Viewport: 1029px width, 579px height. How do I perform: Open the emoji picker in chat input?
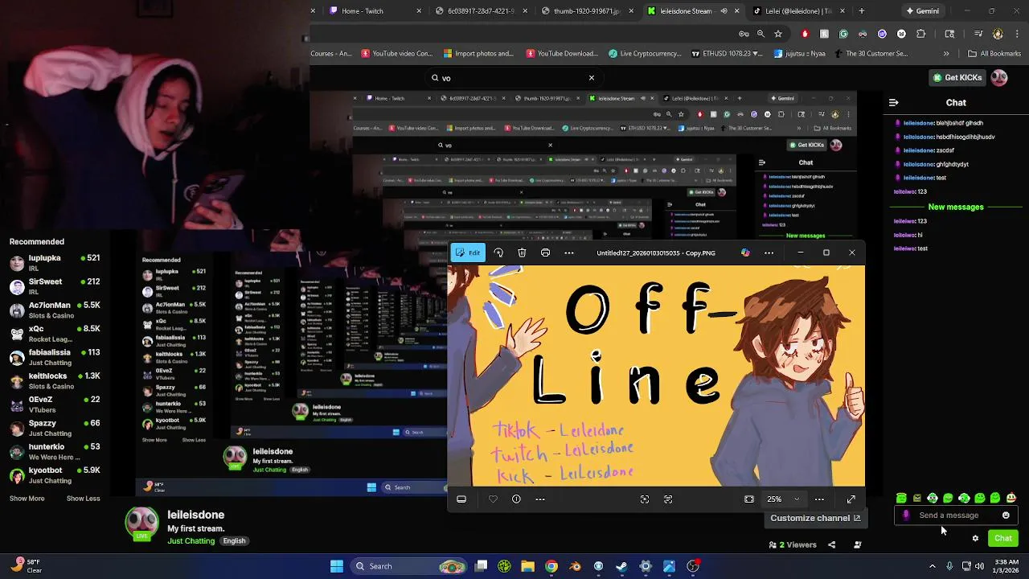point(1006,515)
